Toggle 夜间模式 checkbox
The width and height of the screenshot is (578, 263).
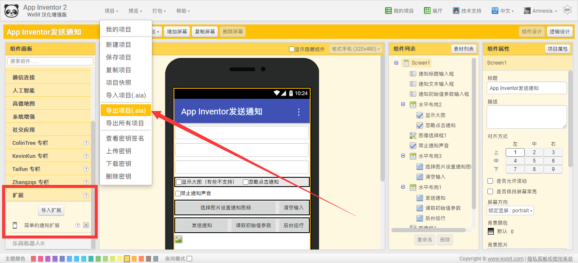[189, 258]
